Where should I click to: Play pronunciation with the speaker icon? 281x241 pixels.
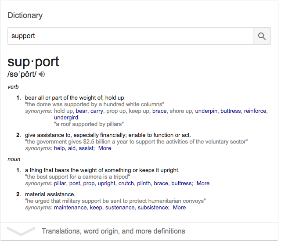pyautogui.click(x=42, y=74)
